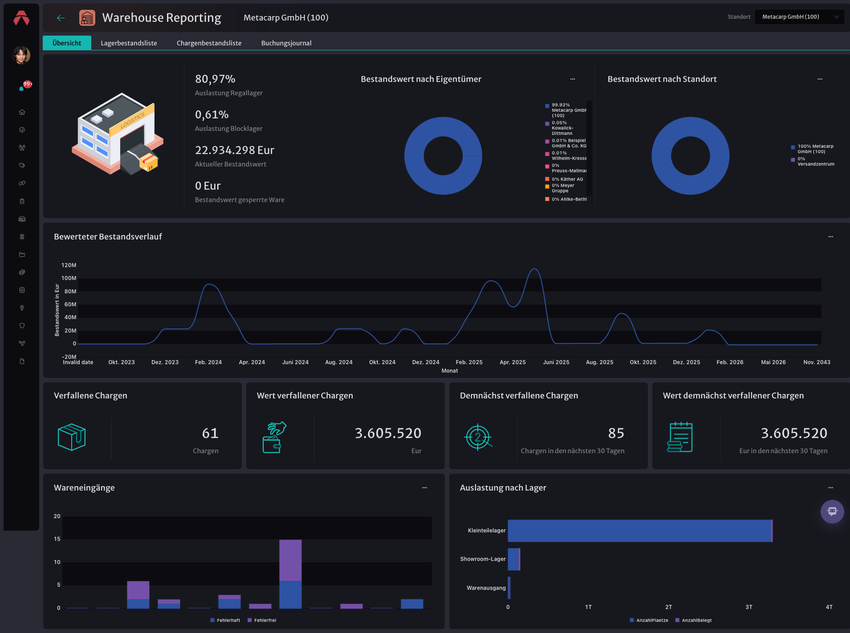This screenshot has height=633, width=850.
Task: Click the Eigentümer donut chart ring
Action: pos(414,156)
